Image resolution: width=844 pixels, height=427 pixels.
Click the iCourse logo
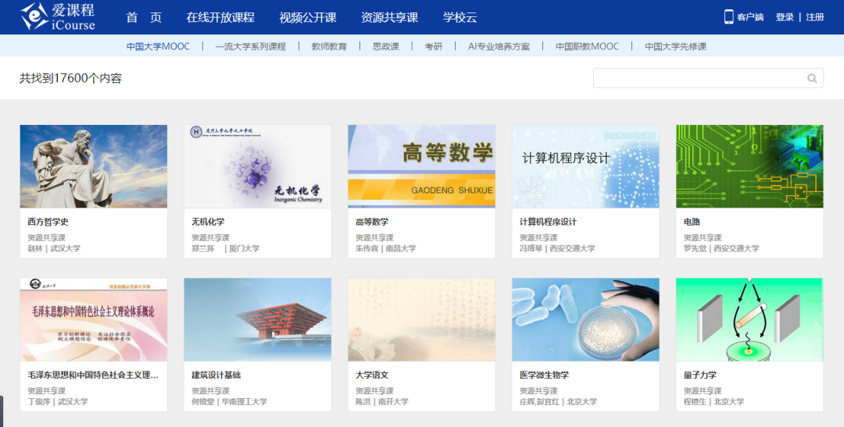pos(58,16)
